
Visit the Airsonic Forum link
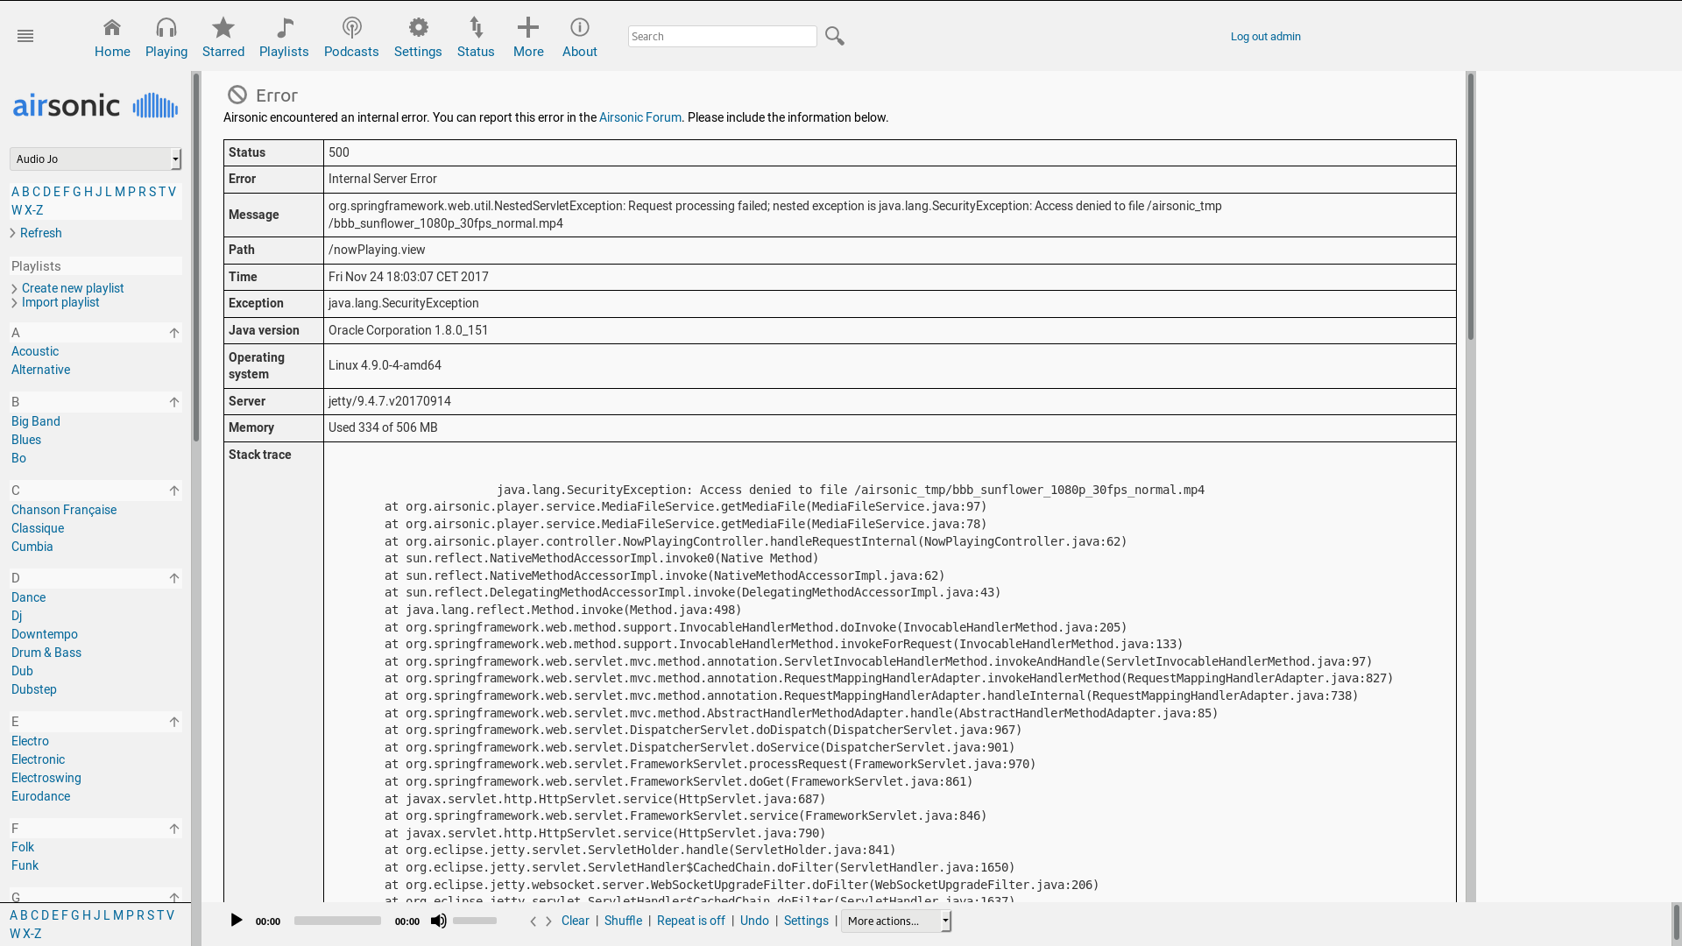pyautogui.click(x=640, y=117)
